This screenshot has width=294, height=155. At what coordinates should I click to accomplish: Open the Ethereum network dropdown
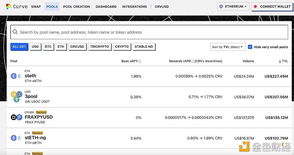233,7
